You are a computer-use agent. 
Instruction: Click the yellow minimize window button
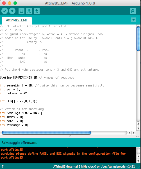pos(10,3)
